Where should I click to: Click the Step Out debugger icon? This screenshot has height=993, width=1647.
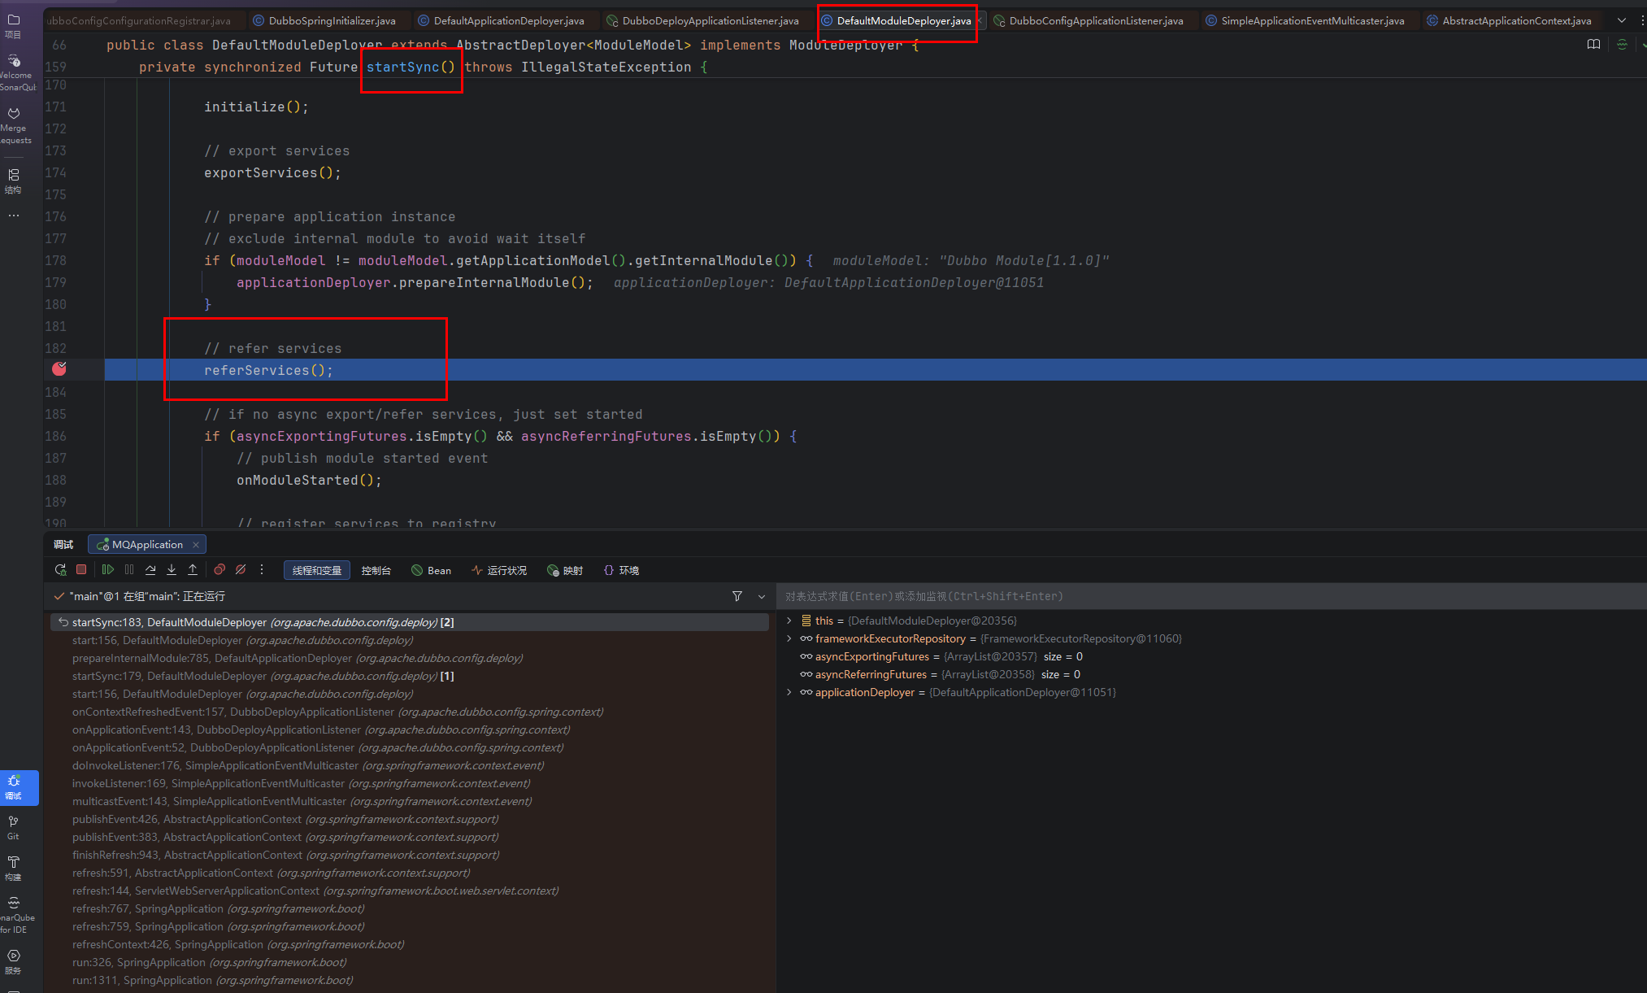193,570
